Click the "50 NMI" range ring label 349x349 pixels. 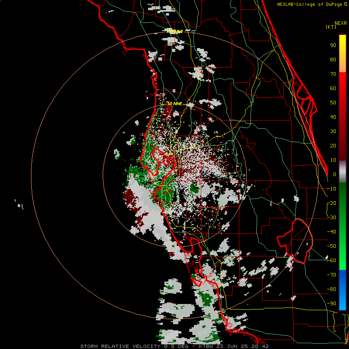174,104
